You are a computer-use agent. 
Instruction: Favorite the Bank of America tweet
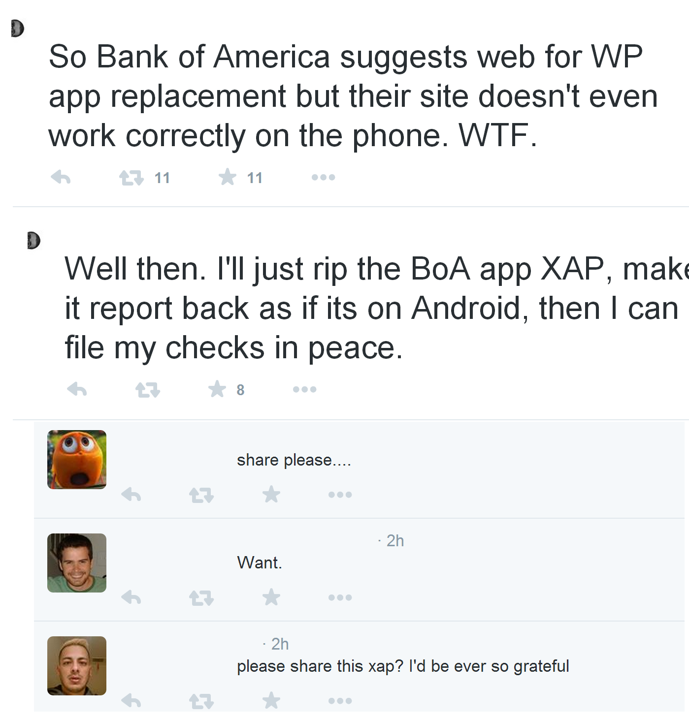click(228, 177)
